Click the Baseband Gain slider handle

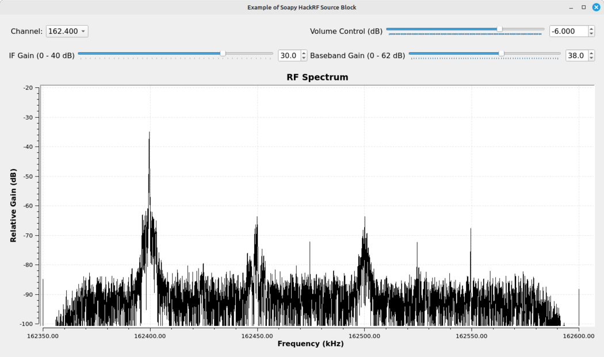(501, 53)
